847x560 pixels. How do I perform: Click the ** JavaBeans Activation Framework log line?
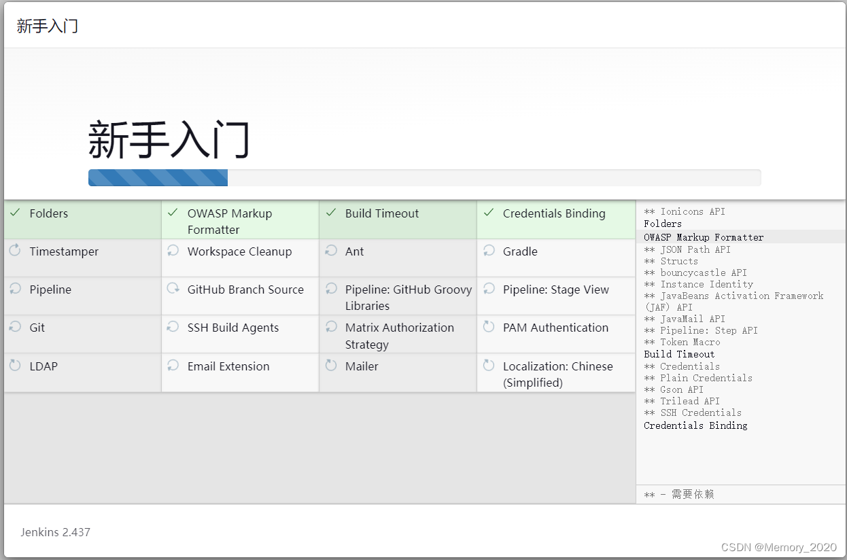733,301
